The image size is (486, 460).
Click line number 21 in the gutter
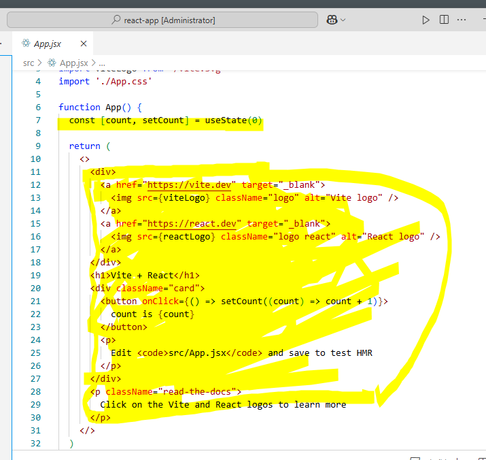[x=35, y=301]
